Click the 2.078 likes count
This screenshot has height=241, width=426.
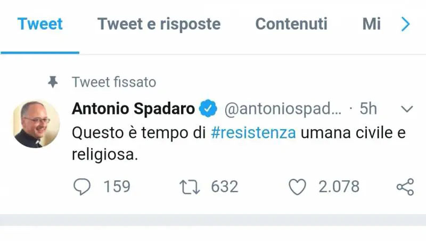click(x=339, y=187)
